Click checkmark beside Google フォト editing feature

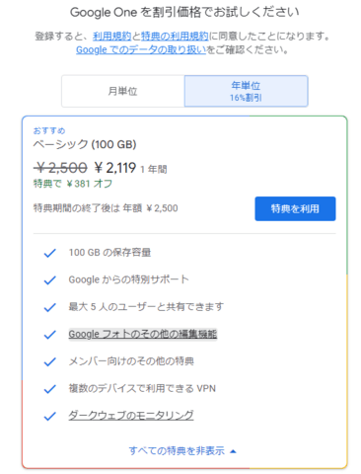point(50,335)
